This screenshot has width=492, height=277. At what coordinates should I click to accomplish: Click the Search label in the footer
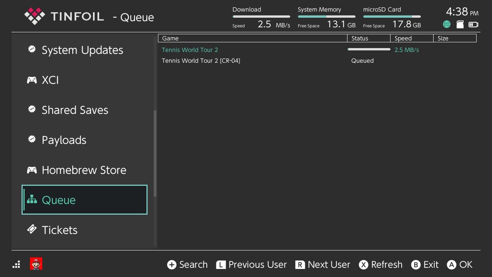[x=193, y=265]
